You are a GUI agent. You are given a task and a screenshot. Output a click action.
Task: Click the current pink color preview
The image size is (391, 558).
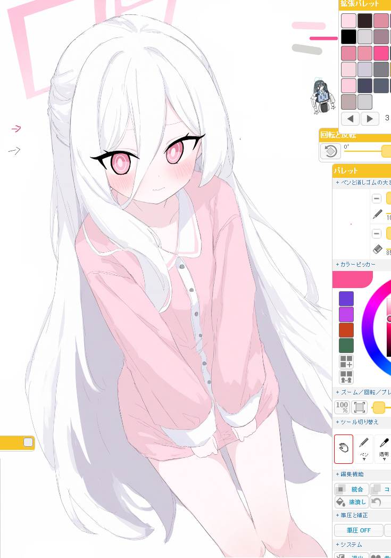352,280
